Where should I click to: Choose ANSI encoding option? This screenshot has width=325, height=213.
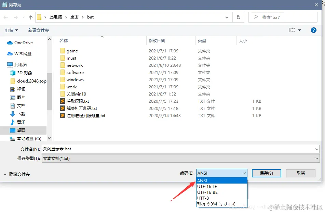(221, 180)
